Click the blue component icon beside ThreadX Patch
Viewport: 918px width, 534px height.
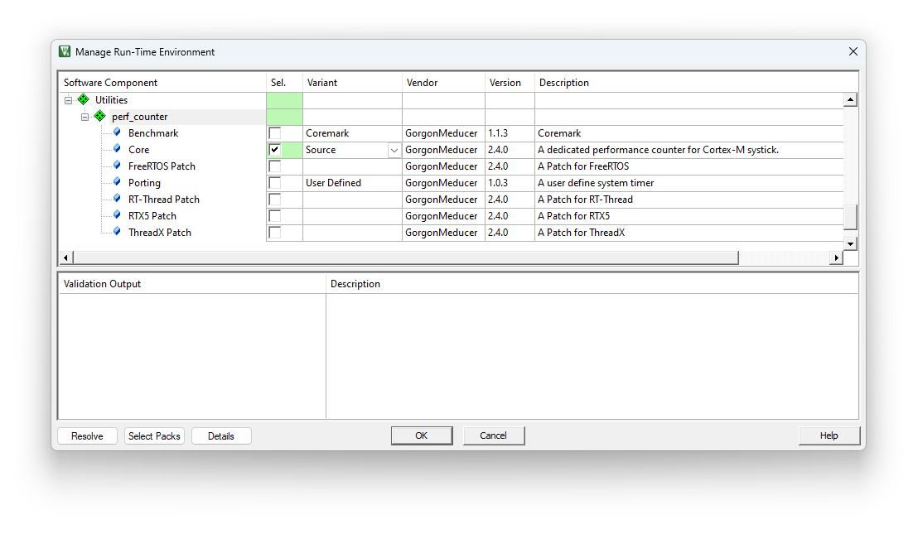pyautogui.click(x=117, y=232)
